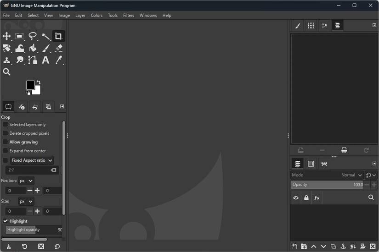Open the Fixed Aspect ratio dropdown
379x252 pixels.
tap(32, 160)
